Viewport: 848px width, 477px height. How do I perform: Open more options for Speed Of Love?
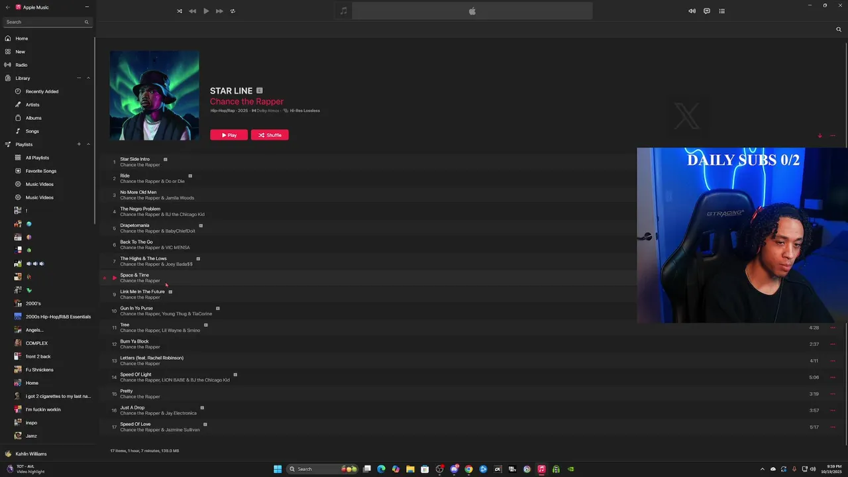coord(833,427)
